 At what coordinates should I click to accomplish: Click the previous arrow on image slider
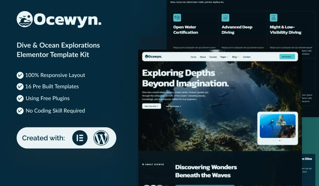pyautogui.click(x=263, y=127)
